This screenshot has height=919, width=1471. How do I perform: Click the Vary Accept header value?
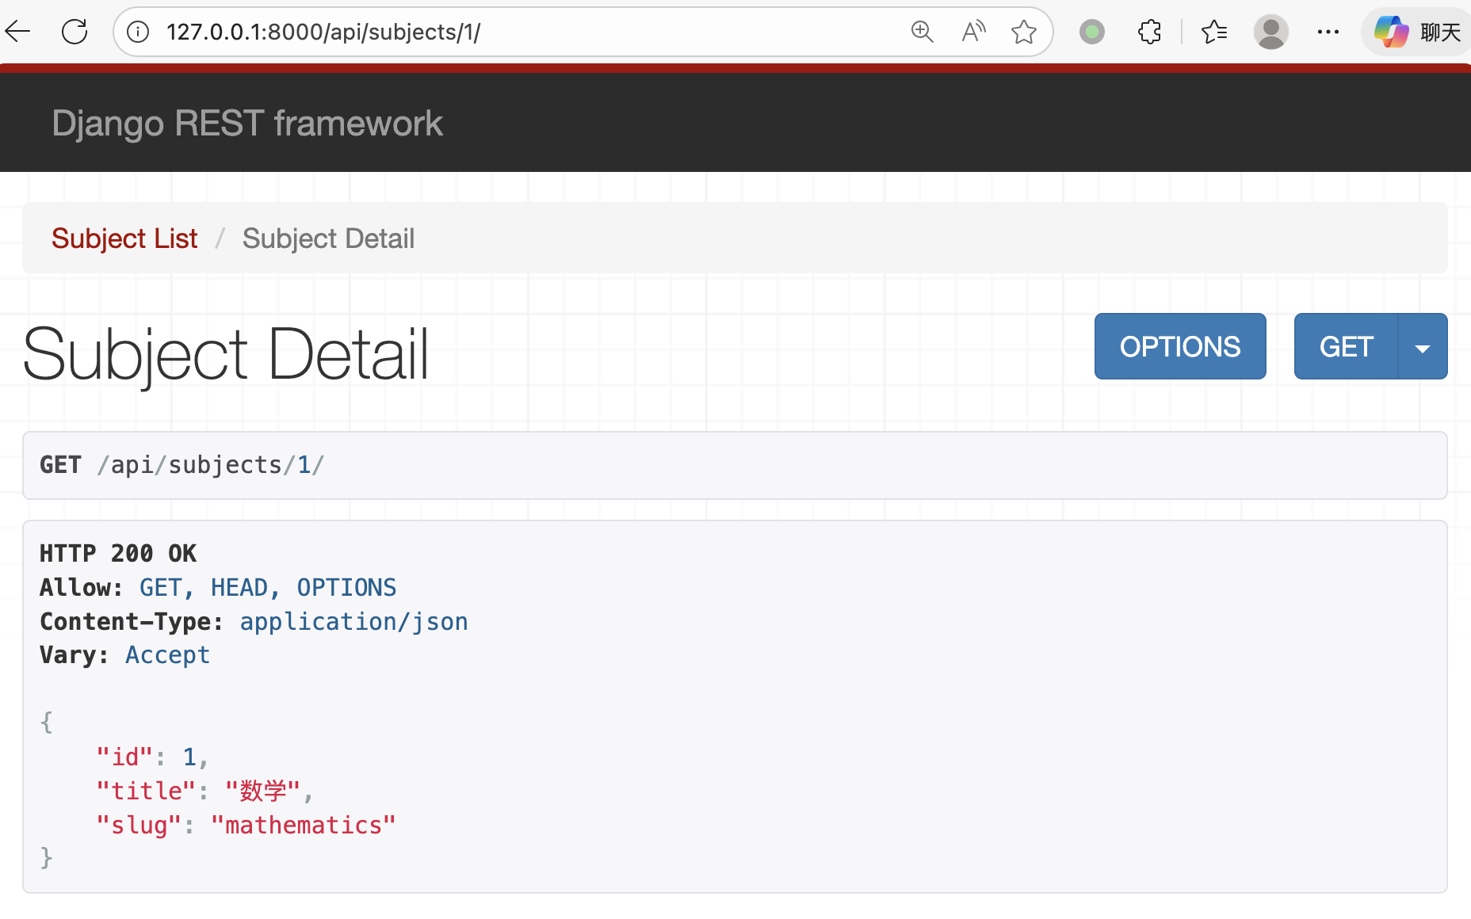click(167, 654)
